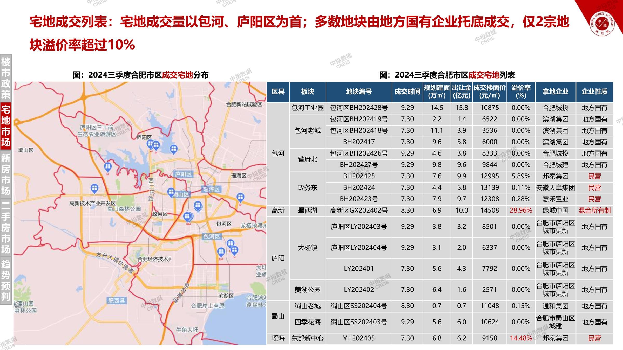Click the westernmost map marker above 高新技术产业开发区
Image resolution: width=623 pixels, height=350 pixels.
tap(94, 188)
